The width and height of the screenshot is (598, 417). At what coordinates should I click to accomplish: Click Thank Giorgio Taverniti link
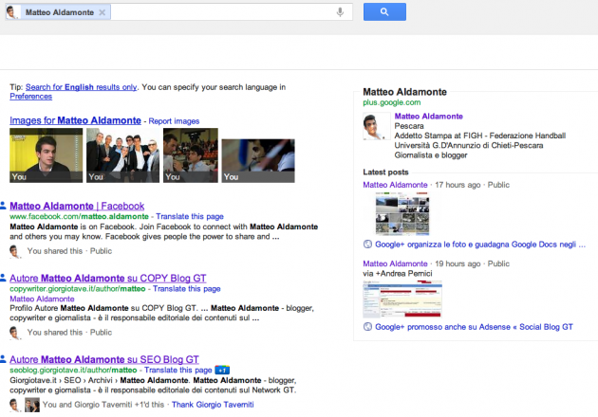tap(213, 405)
